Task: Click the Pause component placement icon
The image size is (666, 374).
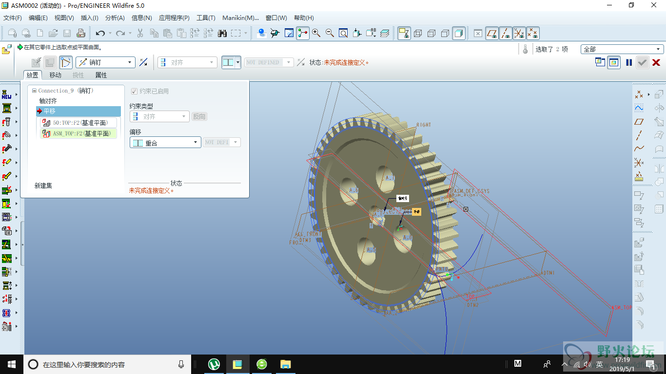Action: pyautogui.click(x=629, y=62)
